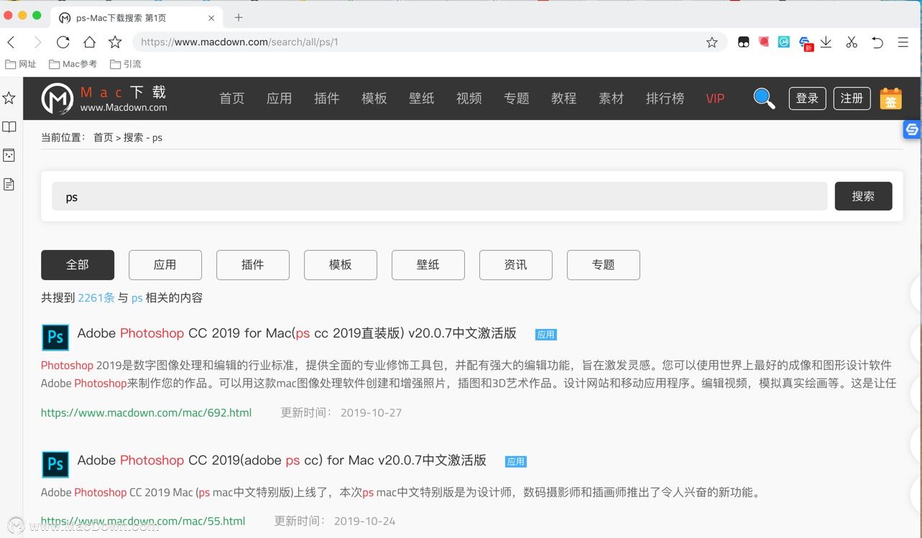Open the red circle extension icon
This screenshot has width=922, height=538.
click(x=764, y=42)
